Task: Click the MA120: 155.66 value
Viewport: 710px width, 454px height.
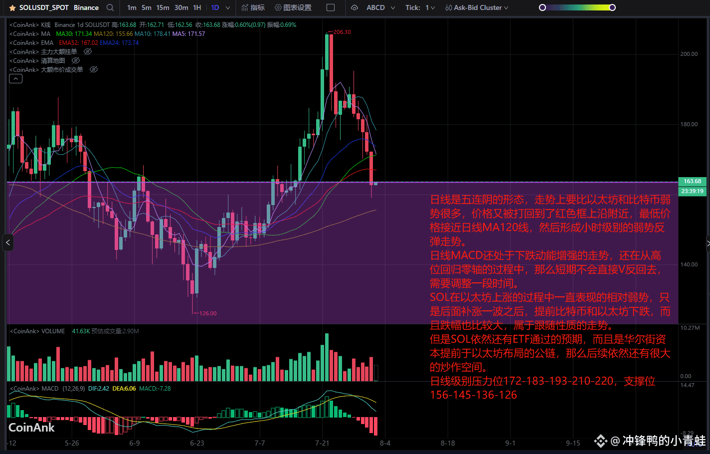Action: coord(113,33)
